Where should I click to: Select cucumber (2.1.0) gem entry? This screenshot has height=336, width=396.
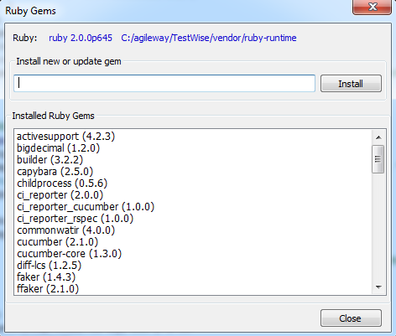coord(57,242)
